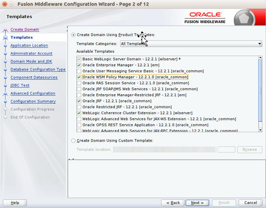This screenshot has width=266, height=208.
Task: Check Oracle Restricted JRF - 12.2.1 template
Action: 79,107
